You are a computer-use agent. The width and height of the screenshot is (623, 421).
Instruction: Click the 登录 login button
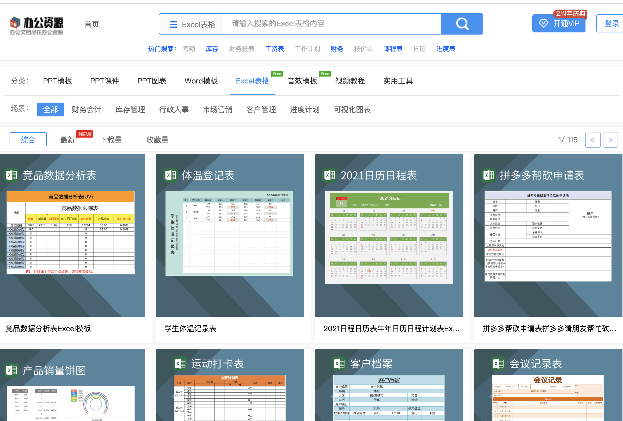point(611,24)
